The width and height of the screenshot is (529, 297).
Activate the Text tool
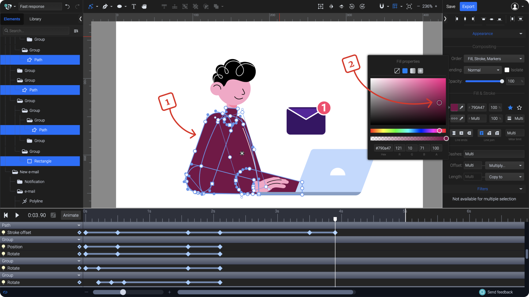pos(134,6)
